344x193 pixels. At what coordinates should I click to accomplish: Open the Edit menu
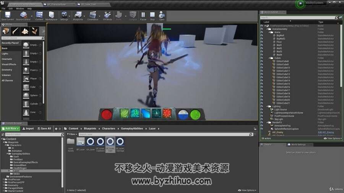[x=11, y=8]
